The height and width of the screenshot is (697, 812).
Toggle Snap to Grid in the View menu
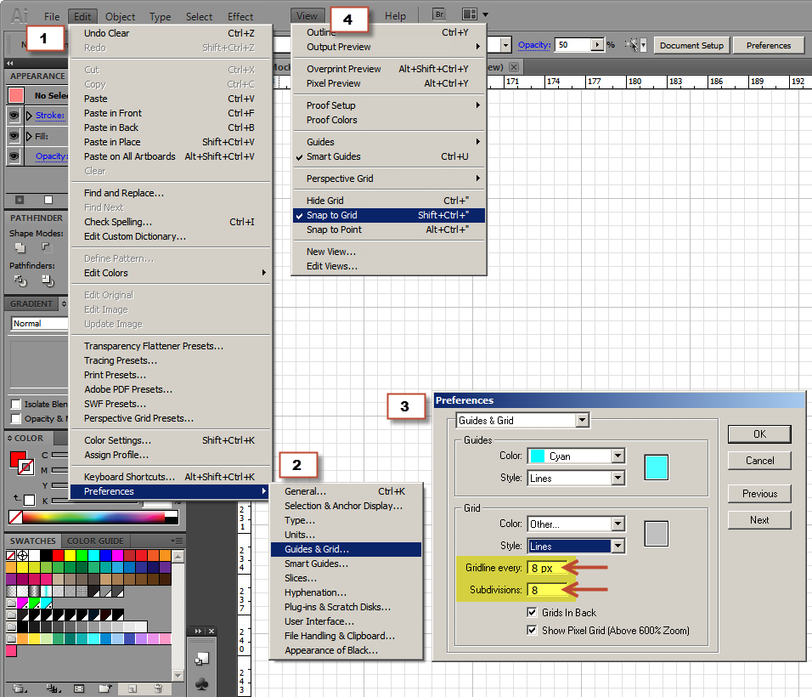(x=389, y=215)
